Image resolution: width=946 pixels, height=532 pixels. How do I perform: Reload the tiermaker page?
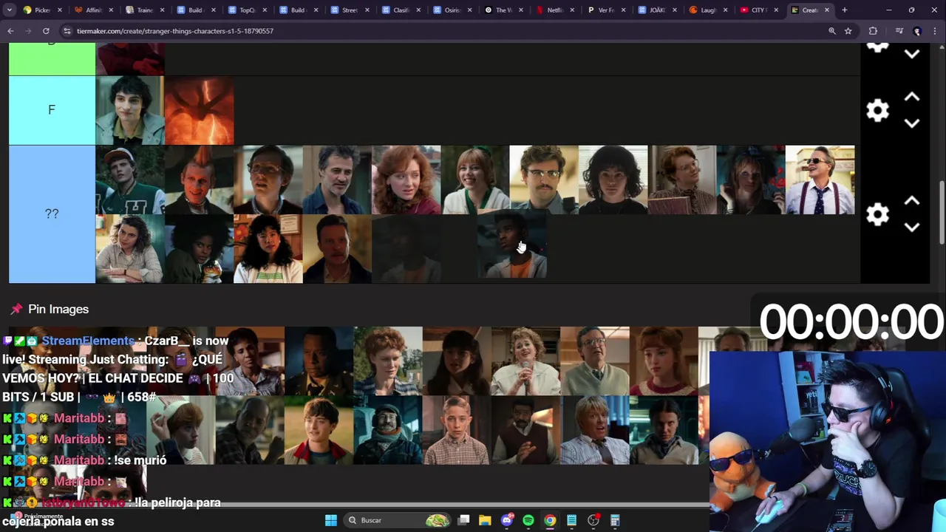(x=46, y=31)
